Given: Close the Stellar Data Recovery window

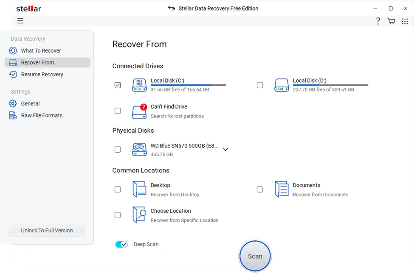Looking at the screenshot, I should click(x=406, y=8).
